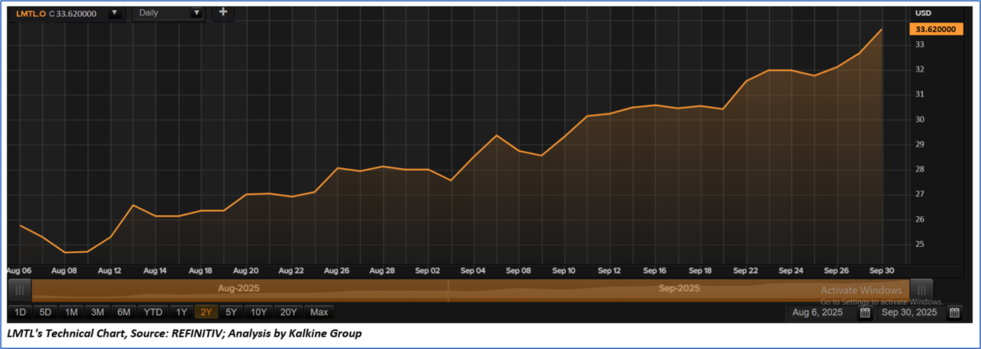
Task: Click the plus button to add indicator
Action: pyautogui.click(x=223, y=12)
